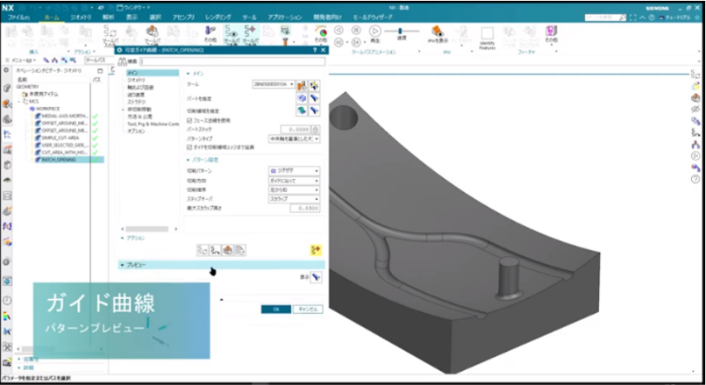Click the Cancel button in the dialog

(x=308, y=310)
